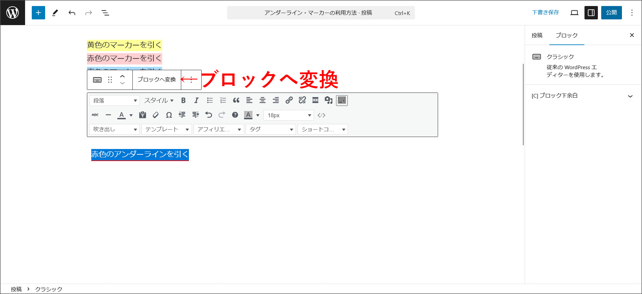Open keyboard shortcuts help question icon
This screenshot has width=642, height=294.
click(x=235, y=115)
